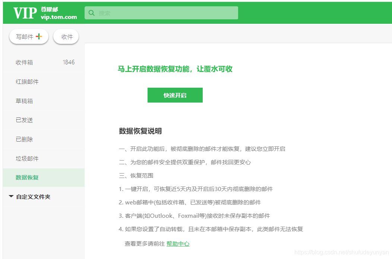The height and width of the screenshot is (259, 392).
Task: Enable data recovery via the green button
Action: coord(175,95)
